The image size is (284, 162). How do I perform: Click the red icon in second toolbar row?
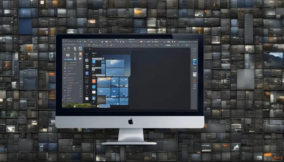pyautogui.click(x=111, y=45)
